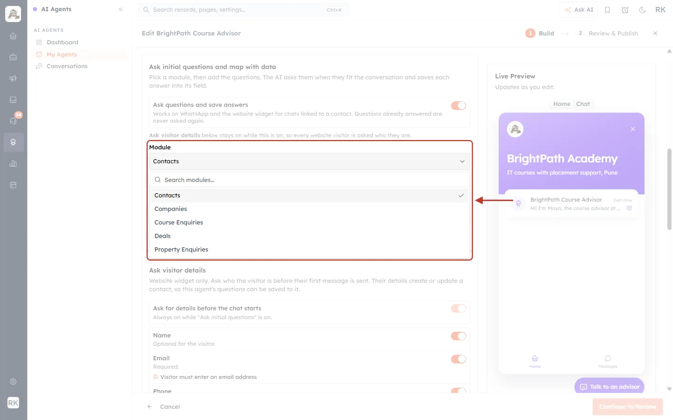This screenshot has height=420, width=673.
Task: Click Cancel at the bottom
Action: 164,407
